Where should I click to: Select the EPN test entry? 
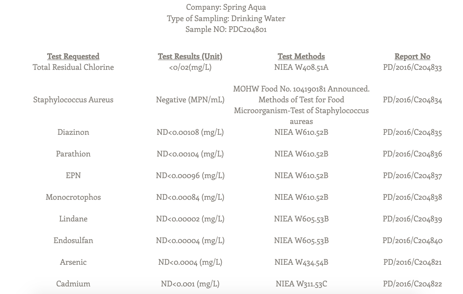click(x=73, y=175)
